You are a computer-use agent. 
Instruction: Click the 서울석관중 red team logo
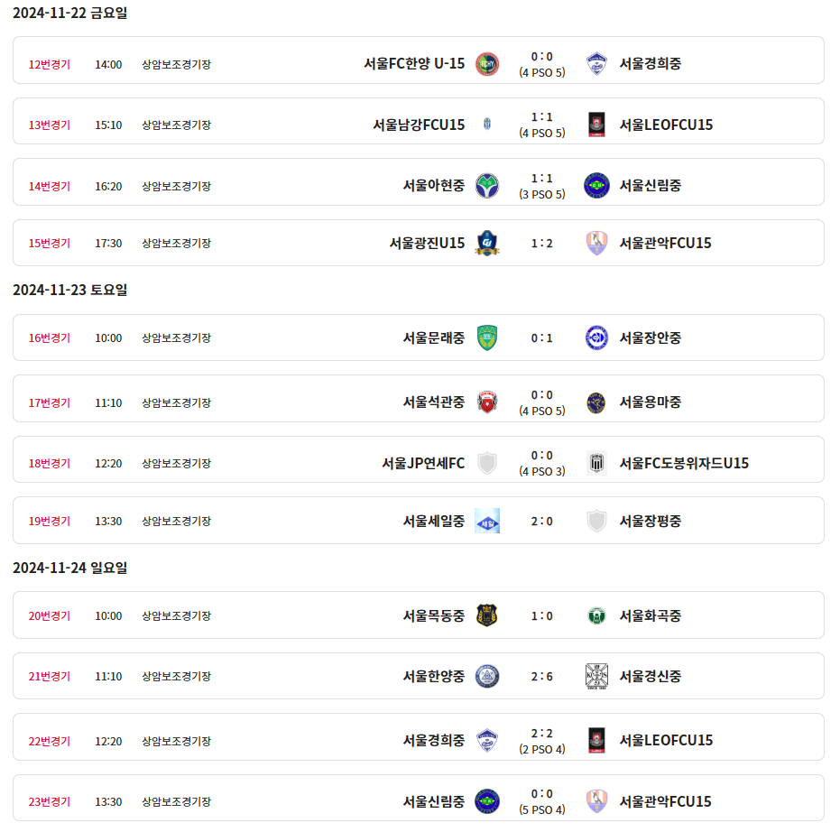pos(487,402)
